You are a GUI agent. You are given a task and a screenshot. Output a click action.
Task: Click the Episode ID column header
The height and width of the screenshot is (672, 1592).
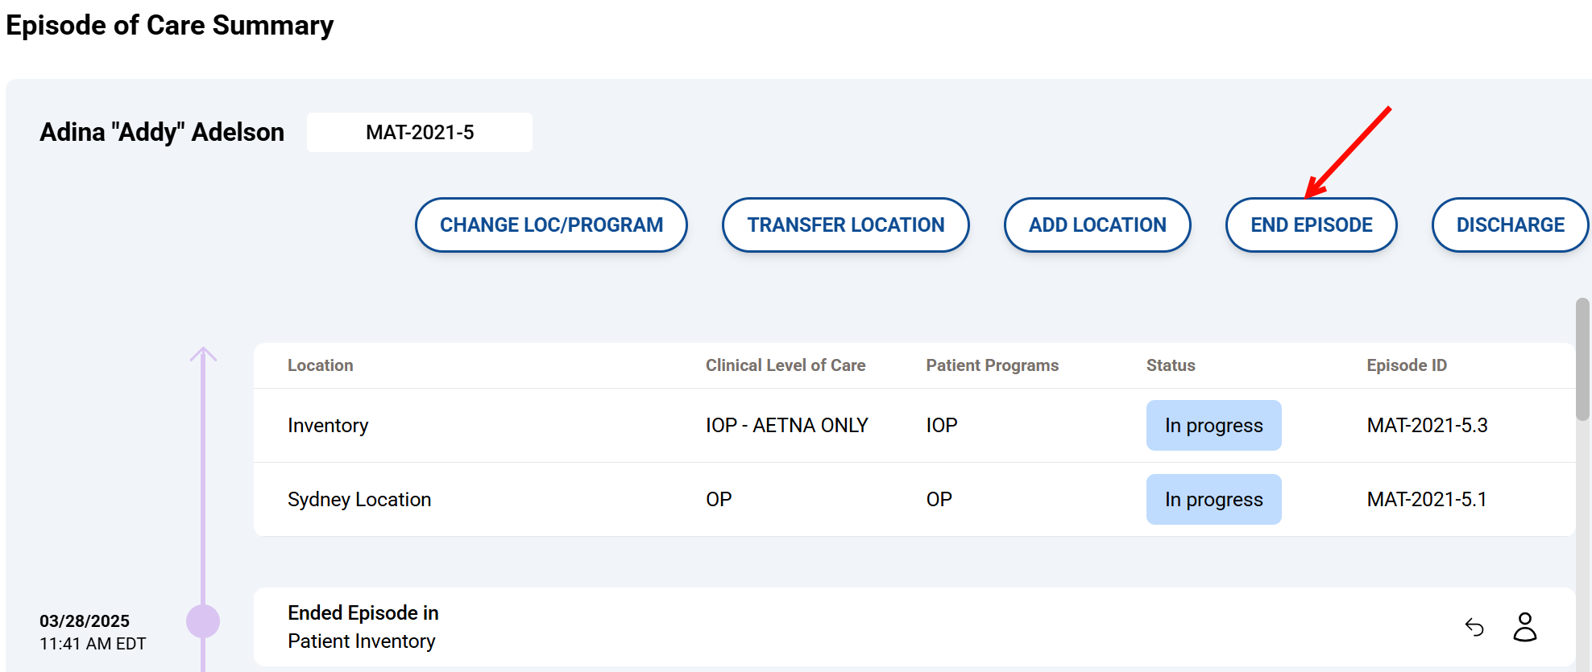coord(1406,365)
